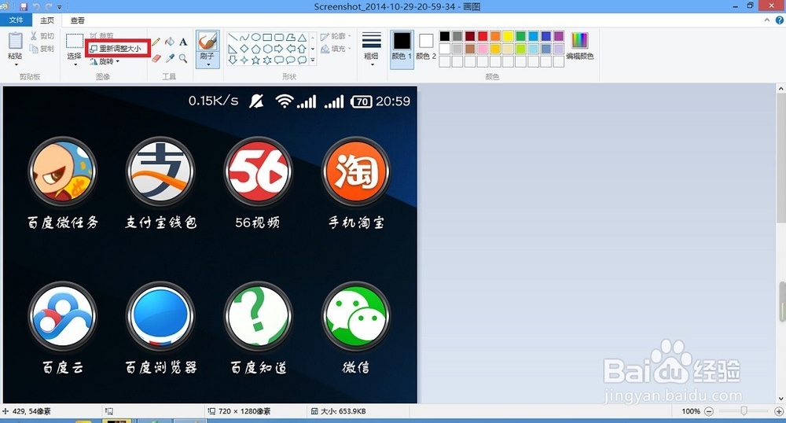Viewport: 786px width, 423px height.
Task: Pick the yellow color swatch
Action: 508,36
